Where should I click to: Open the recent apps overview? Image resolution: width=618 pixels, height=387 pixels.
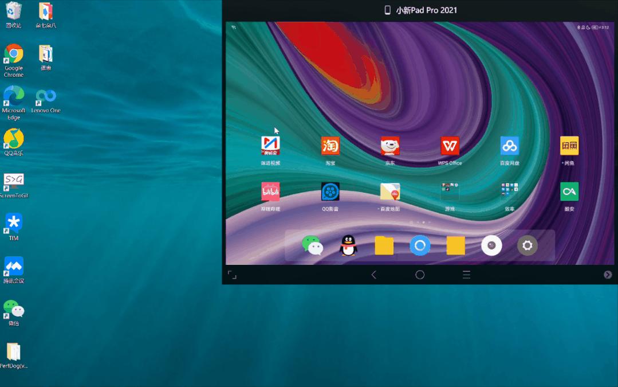(x=466, y=275)
